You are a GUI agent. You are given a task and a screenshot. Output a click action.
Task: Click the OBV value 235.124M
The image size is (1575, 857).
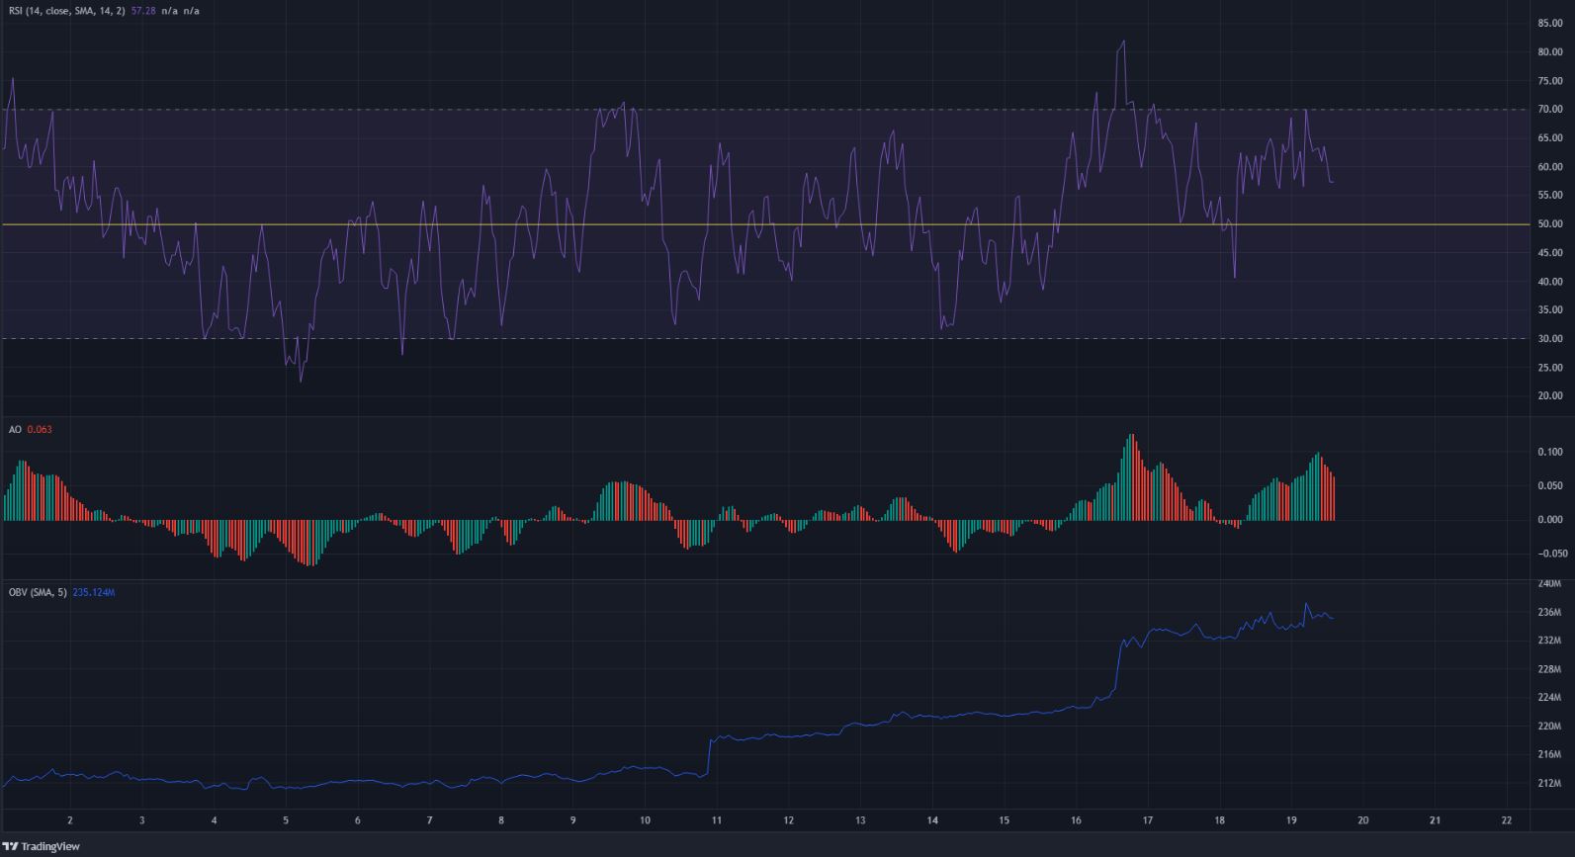(x=94, y=592)
